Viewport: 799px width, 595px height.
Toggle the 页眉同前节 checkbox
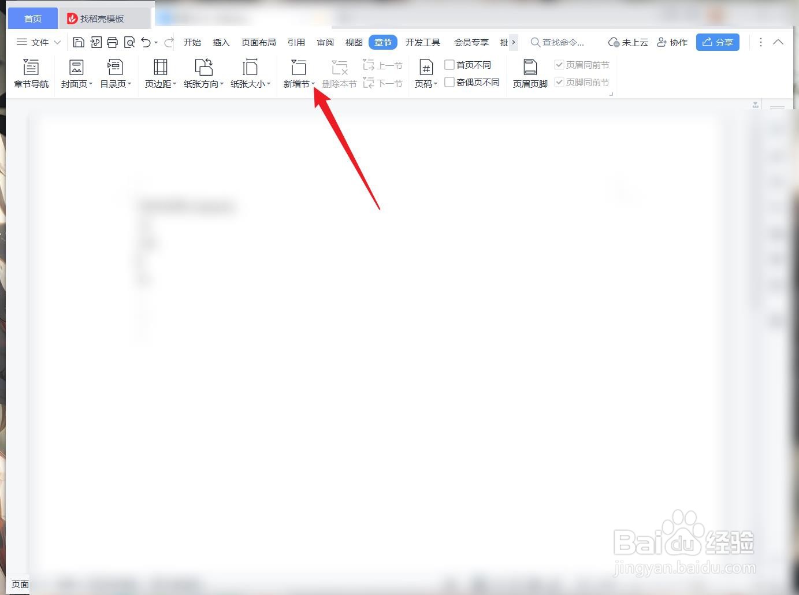[x=559, y=65]
